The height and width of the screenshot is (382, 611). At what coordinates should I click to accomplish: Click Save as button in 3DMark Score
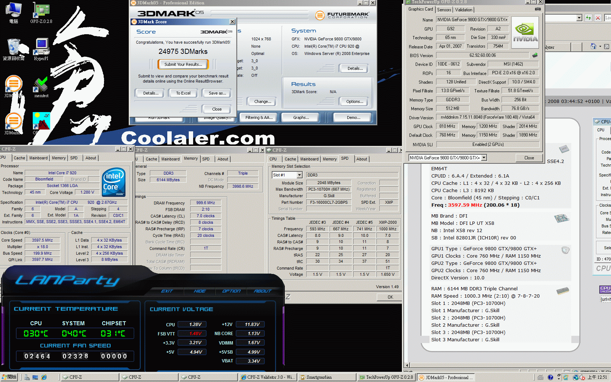[x=217, y=93]
